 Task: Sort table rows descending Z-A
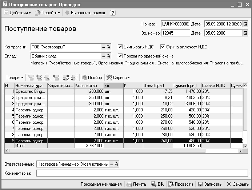74,78
